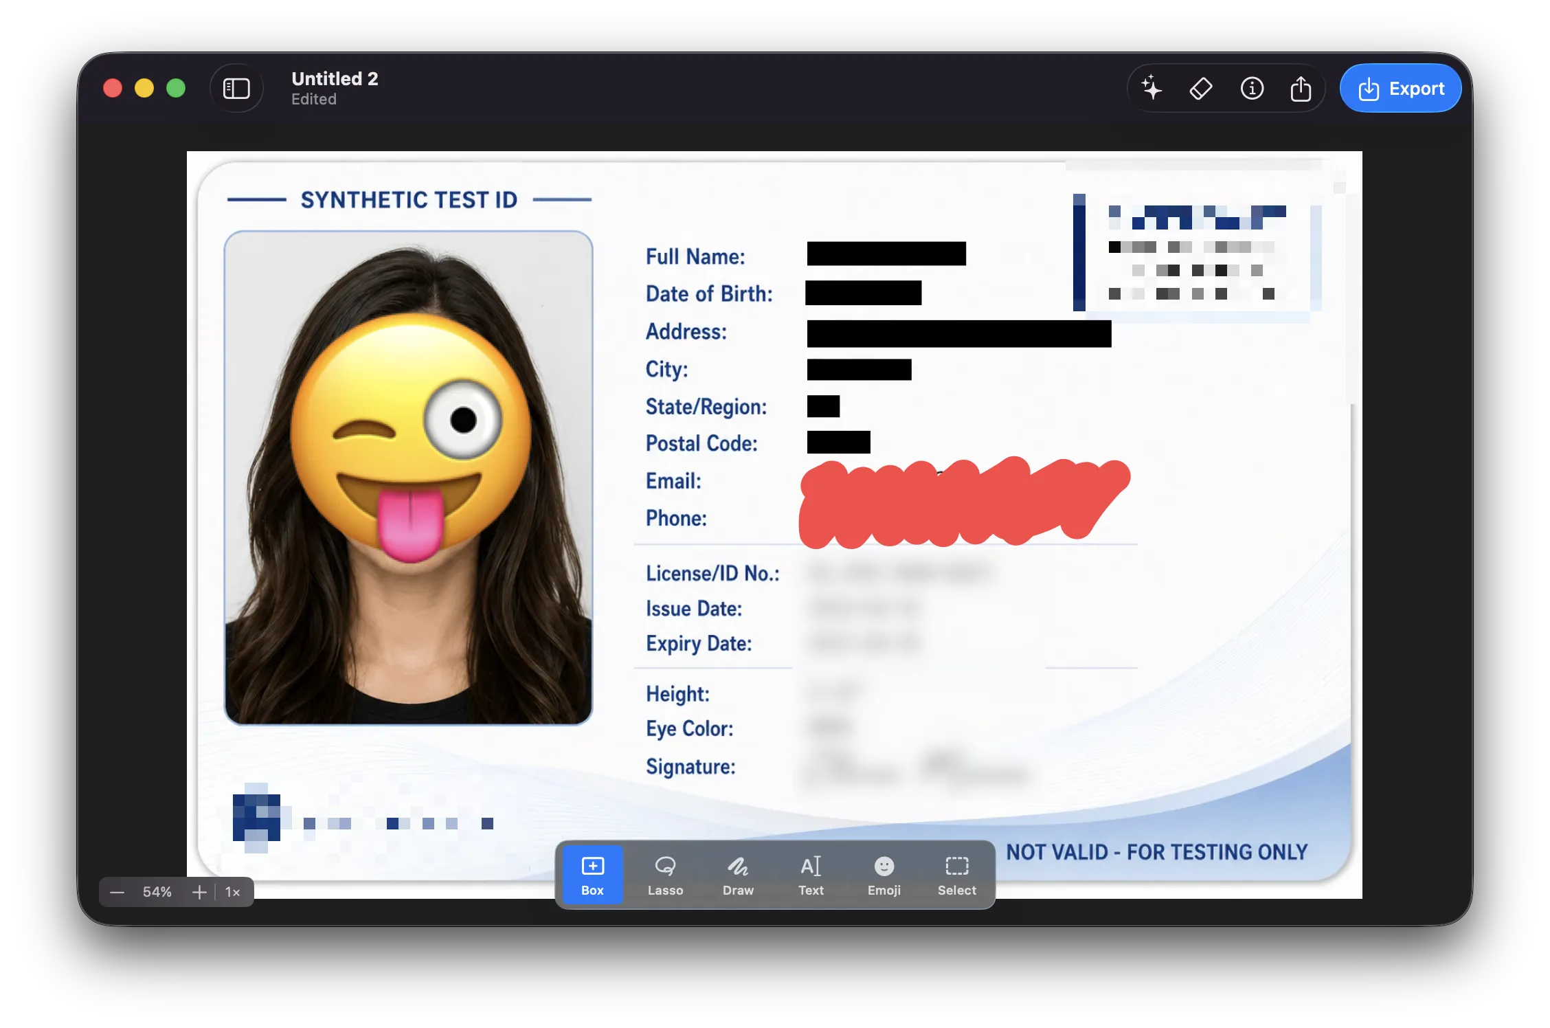Click the 'Address:' label

pos(686,332)
